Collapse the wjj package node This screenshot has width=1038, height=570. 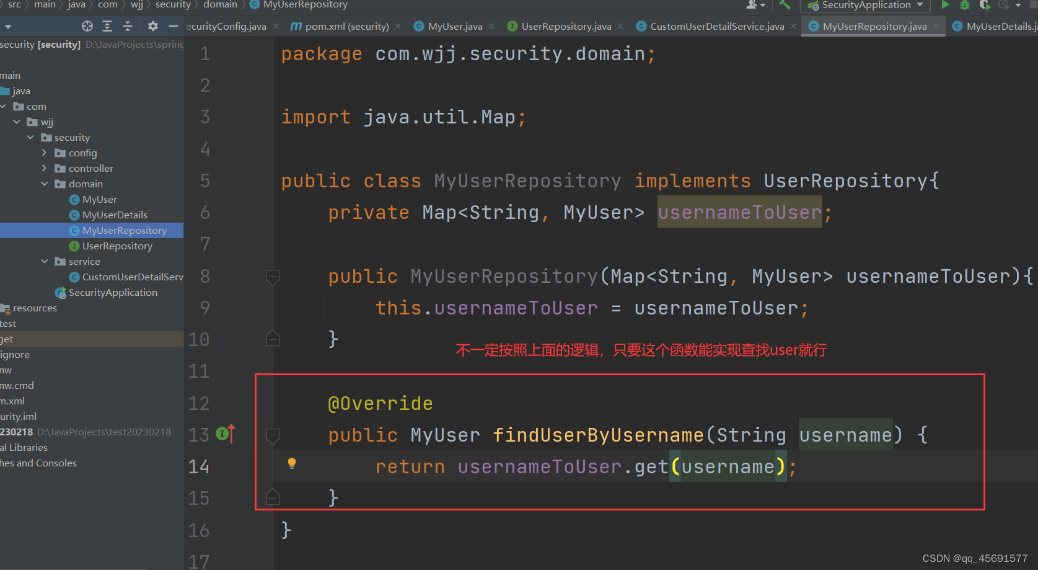tap(17, 122)
